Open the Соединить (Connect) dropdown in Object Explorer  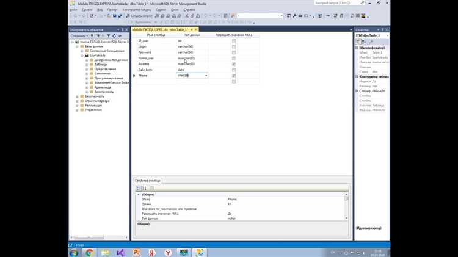point(79,36)
